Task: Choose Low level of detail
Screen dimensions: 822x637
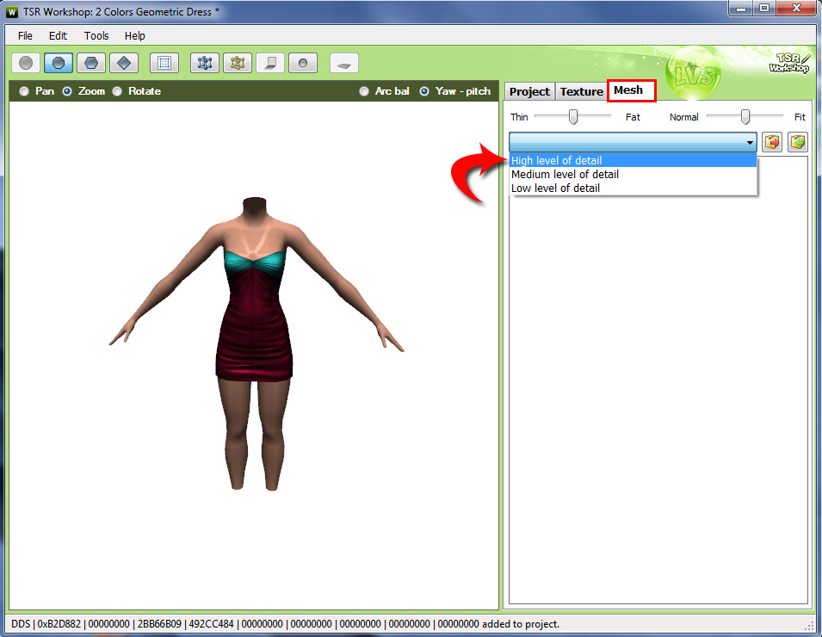Action: [x=633, y=188]
